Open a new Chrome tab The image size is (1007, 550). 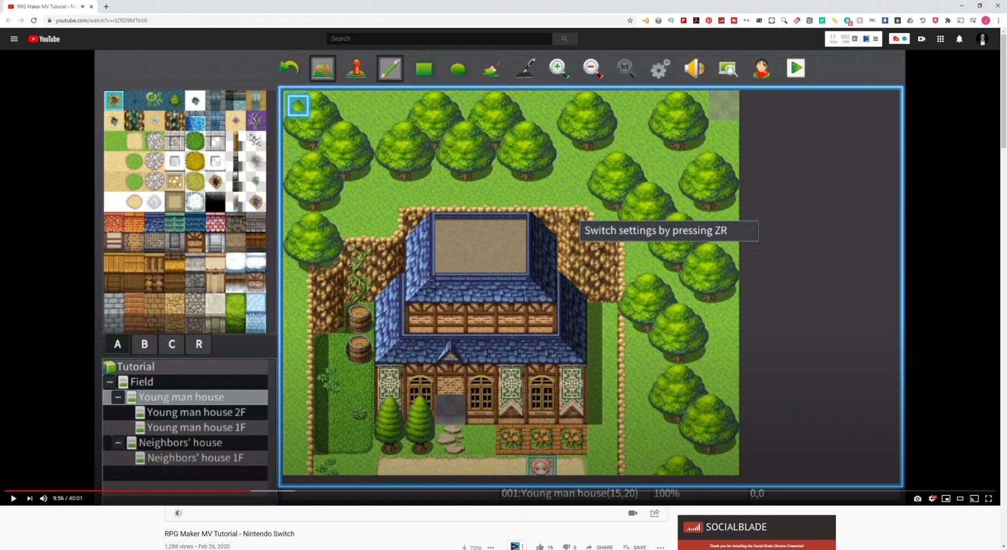[106, 7]
